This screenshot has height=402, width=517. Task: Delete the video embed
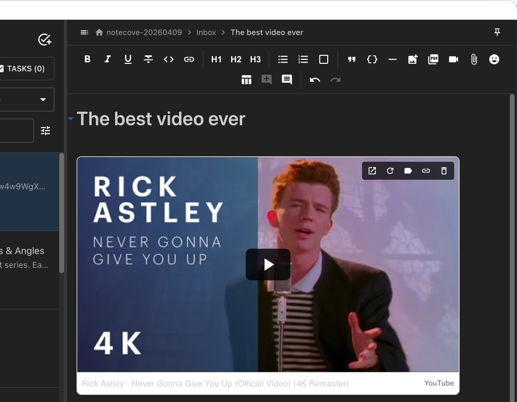444,171
